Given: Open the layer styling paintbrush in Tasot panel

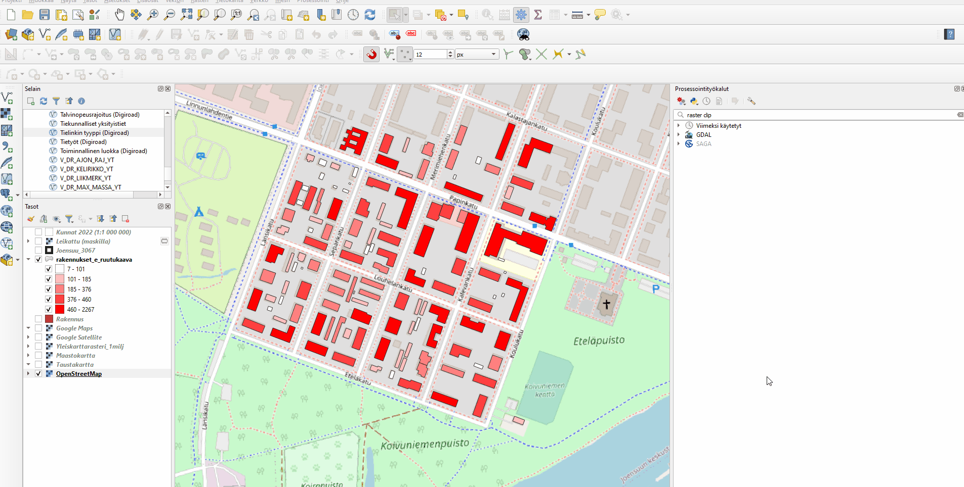Looking at the screenshot, I should tap(31, 219).
